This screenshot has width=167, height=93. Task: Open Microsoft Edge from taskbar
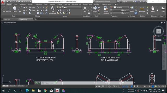(x=27, y=91)
